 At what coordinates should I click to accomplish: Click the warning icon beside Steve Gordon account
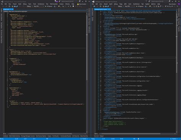pyautogui.click(x=78, y=4)
